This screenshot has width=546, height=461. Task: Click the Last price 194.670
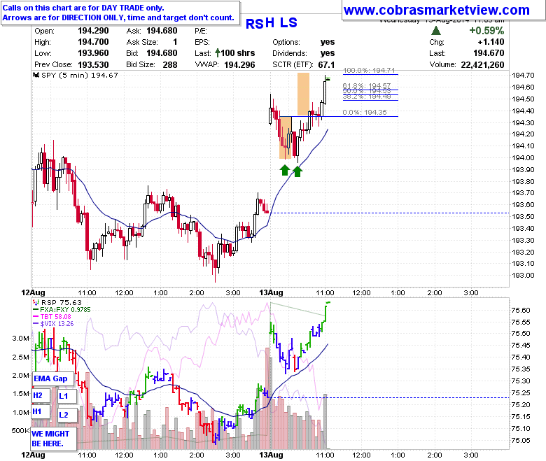click(489, 53)
